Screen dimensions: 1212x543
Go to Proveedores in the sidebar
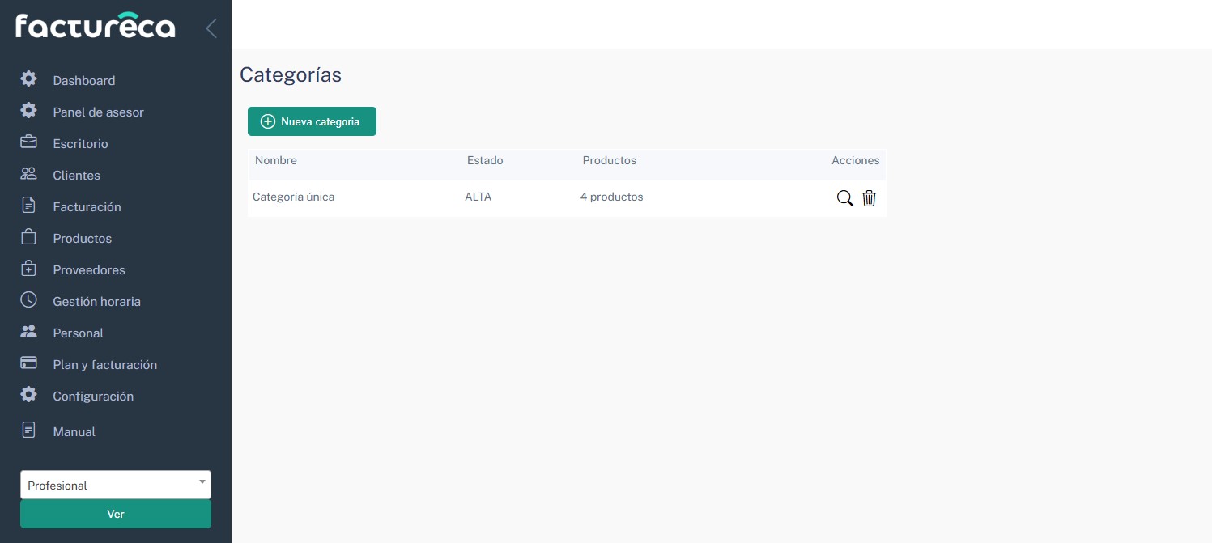89,270
